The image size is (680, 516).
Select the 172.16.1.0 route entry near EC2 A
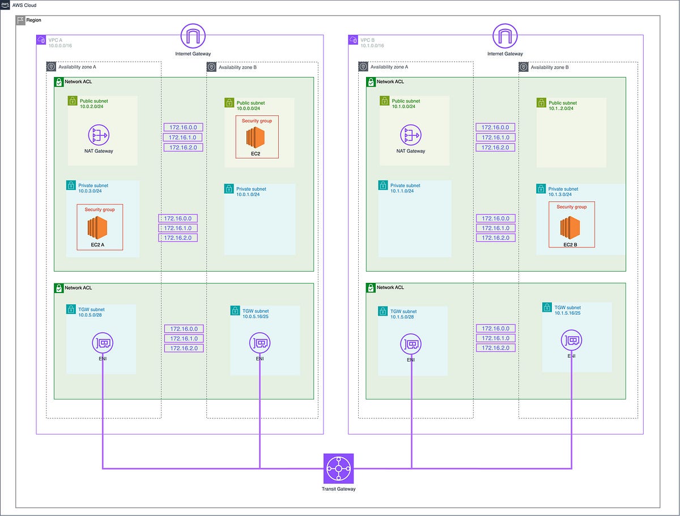point(178,227)
